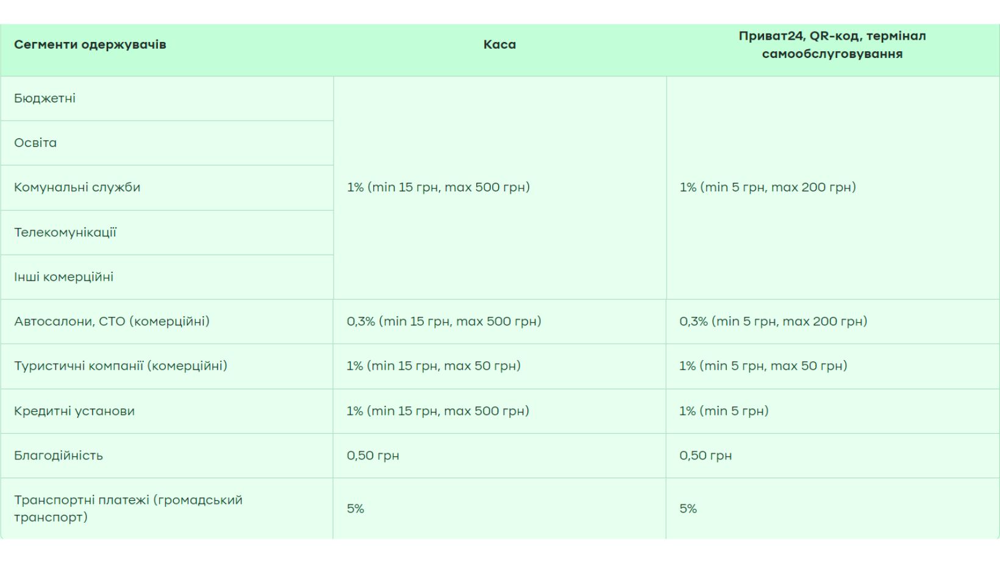This screenshot has height=563, width=1000.
Task: Click the "Телекомунікації" segment cell
Action: 65,232
